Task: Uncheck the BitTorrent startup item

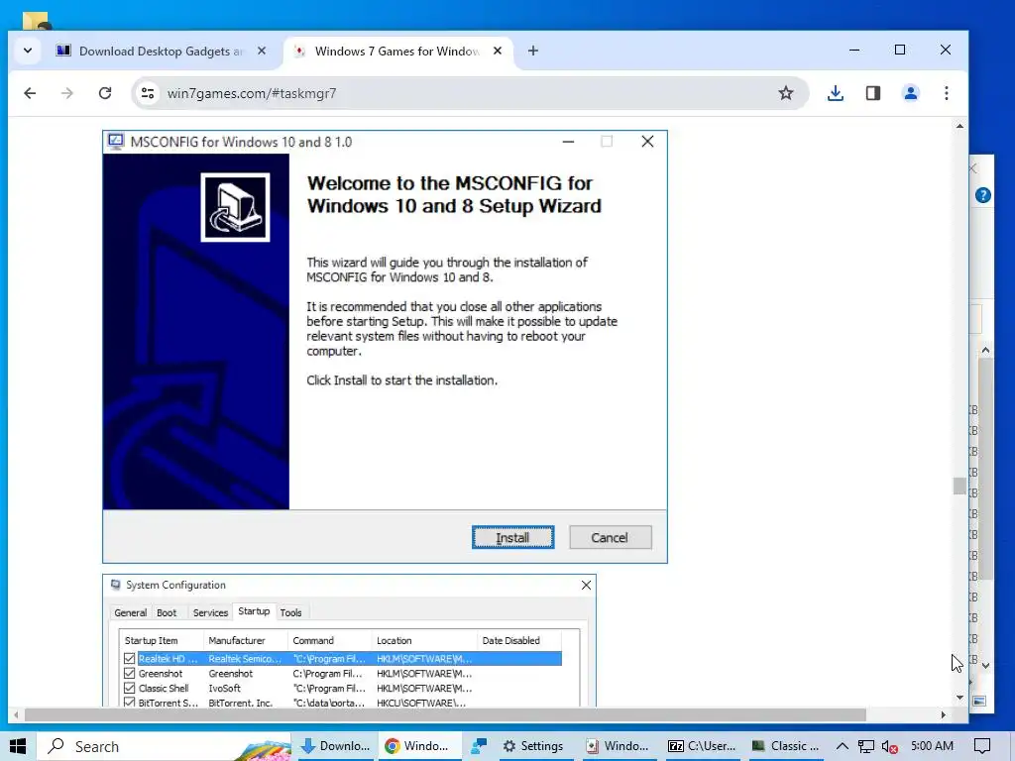Action: (x=129, y=703)
